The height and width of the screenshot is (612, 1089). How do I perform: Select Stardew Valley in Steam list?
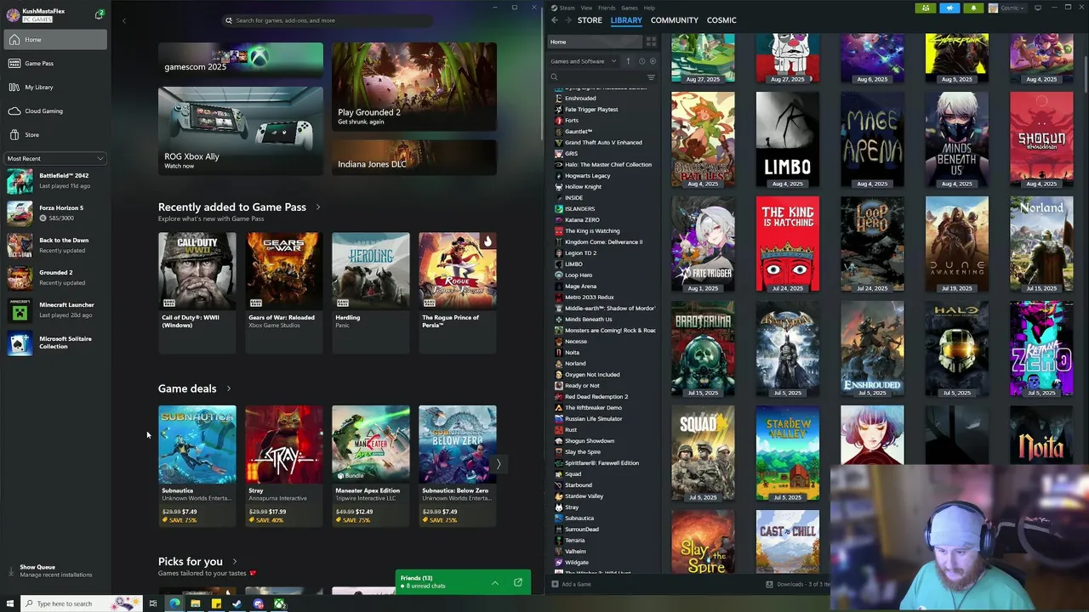click(x=584, y=496)
